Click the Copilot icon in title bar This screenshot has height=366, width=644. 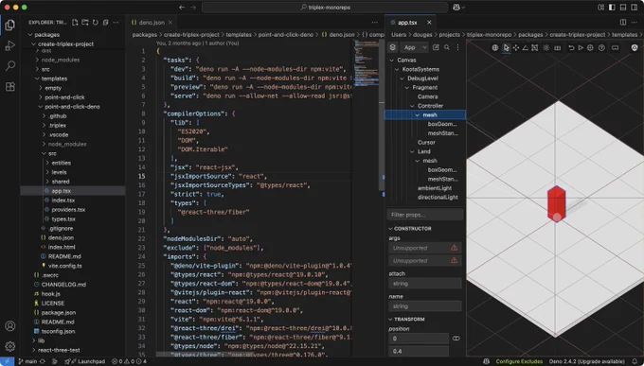456,8
